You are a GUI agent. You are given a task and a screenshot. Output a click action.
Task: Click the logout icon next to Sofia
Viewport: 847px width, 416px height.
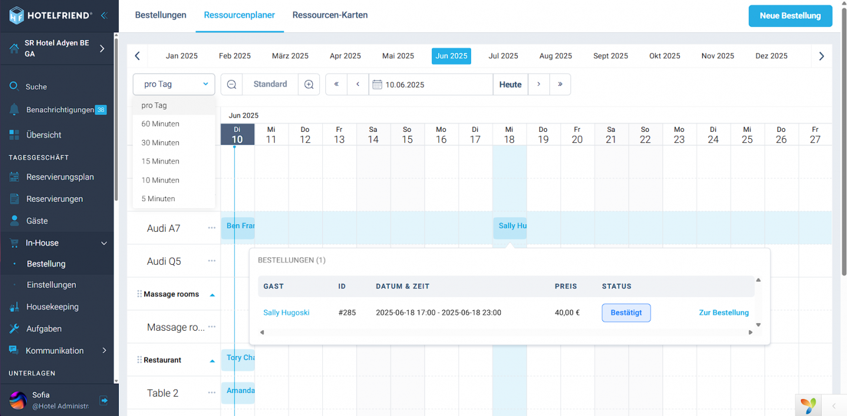[104, 400]
